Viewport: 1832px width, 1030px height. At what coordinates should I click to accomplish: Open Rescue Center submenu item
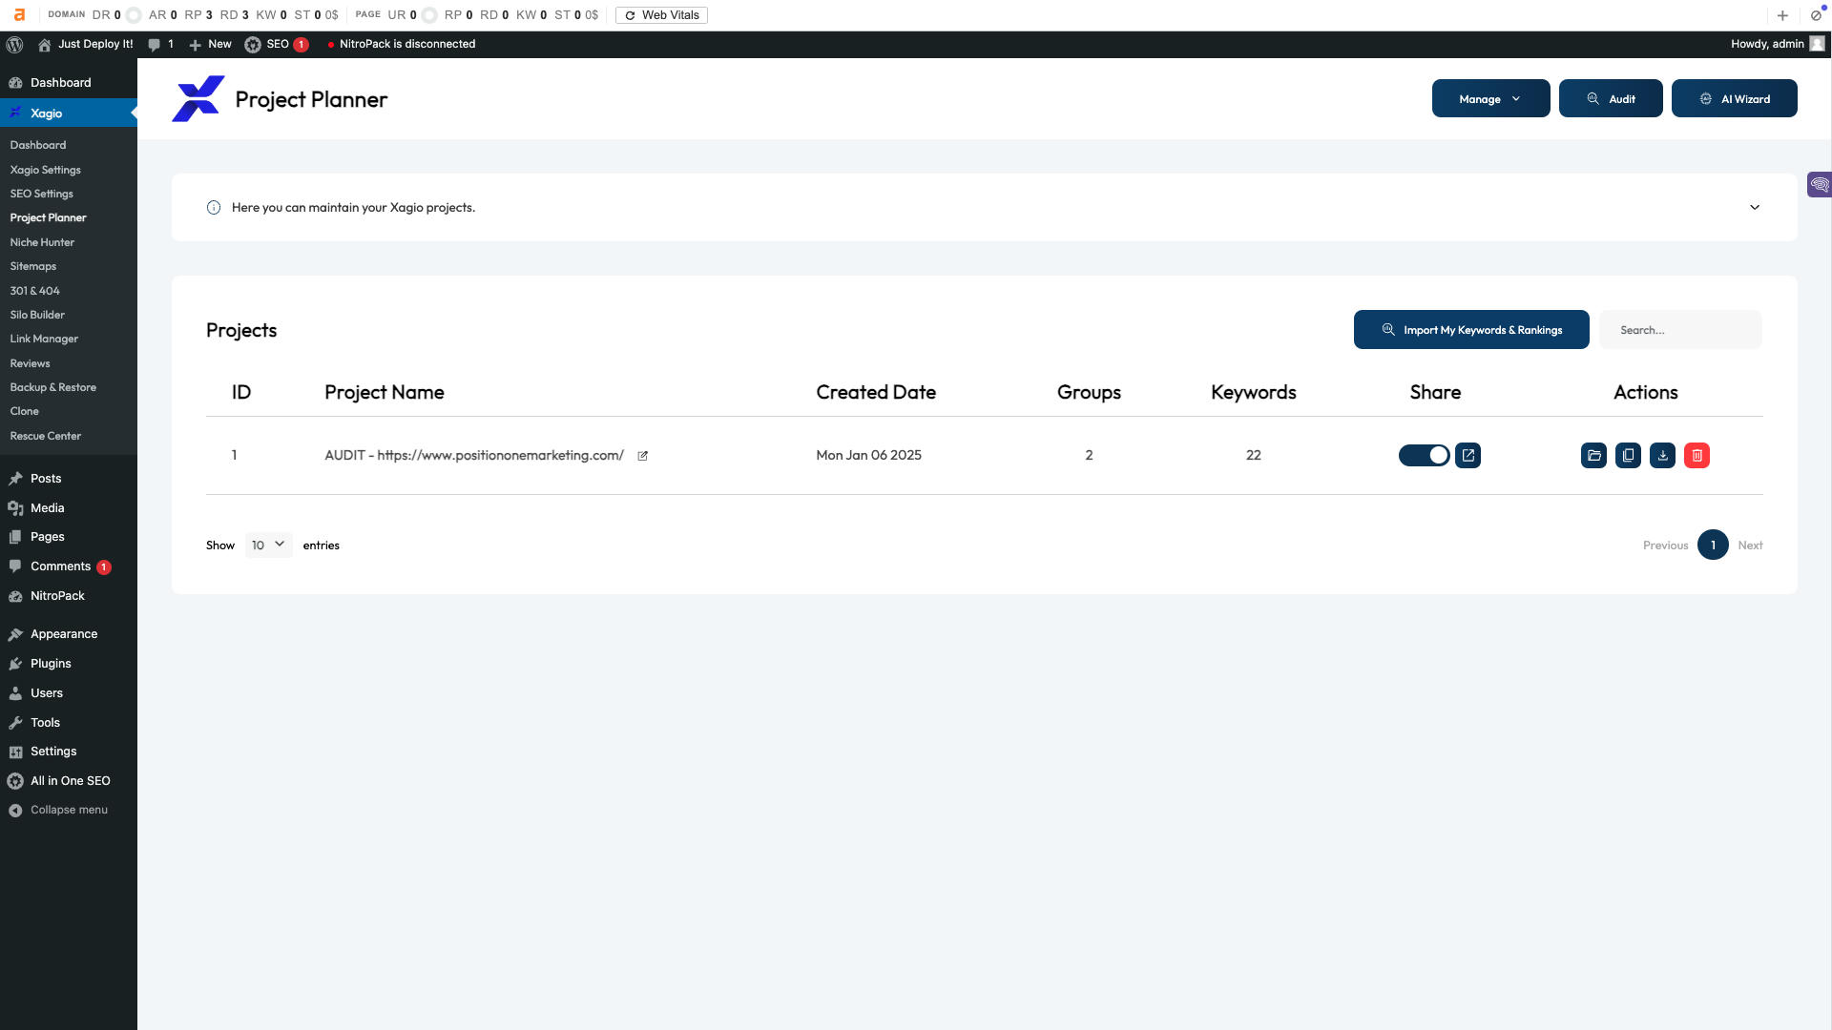click(45, 436)
